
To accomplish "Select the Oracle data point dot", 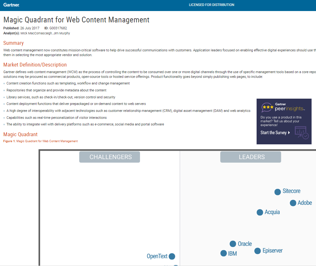I will (233, 244).
